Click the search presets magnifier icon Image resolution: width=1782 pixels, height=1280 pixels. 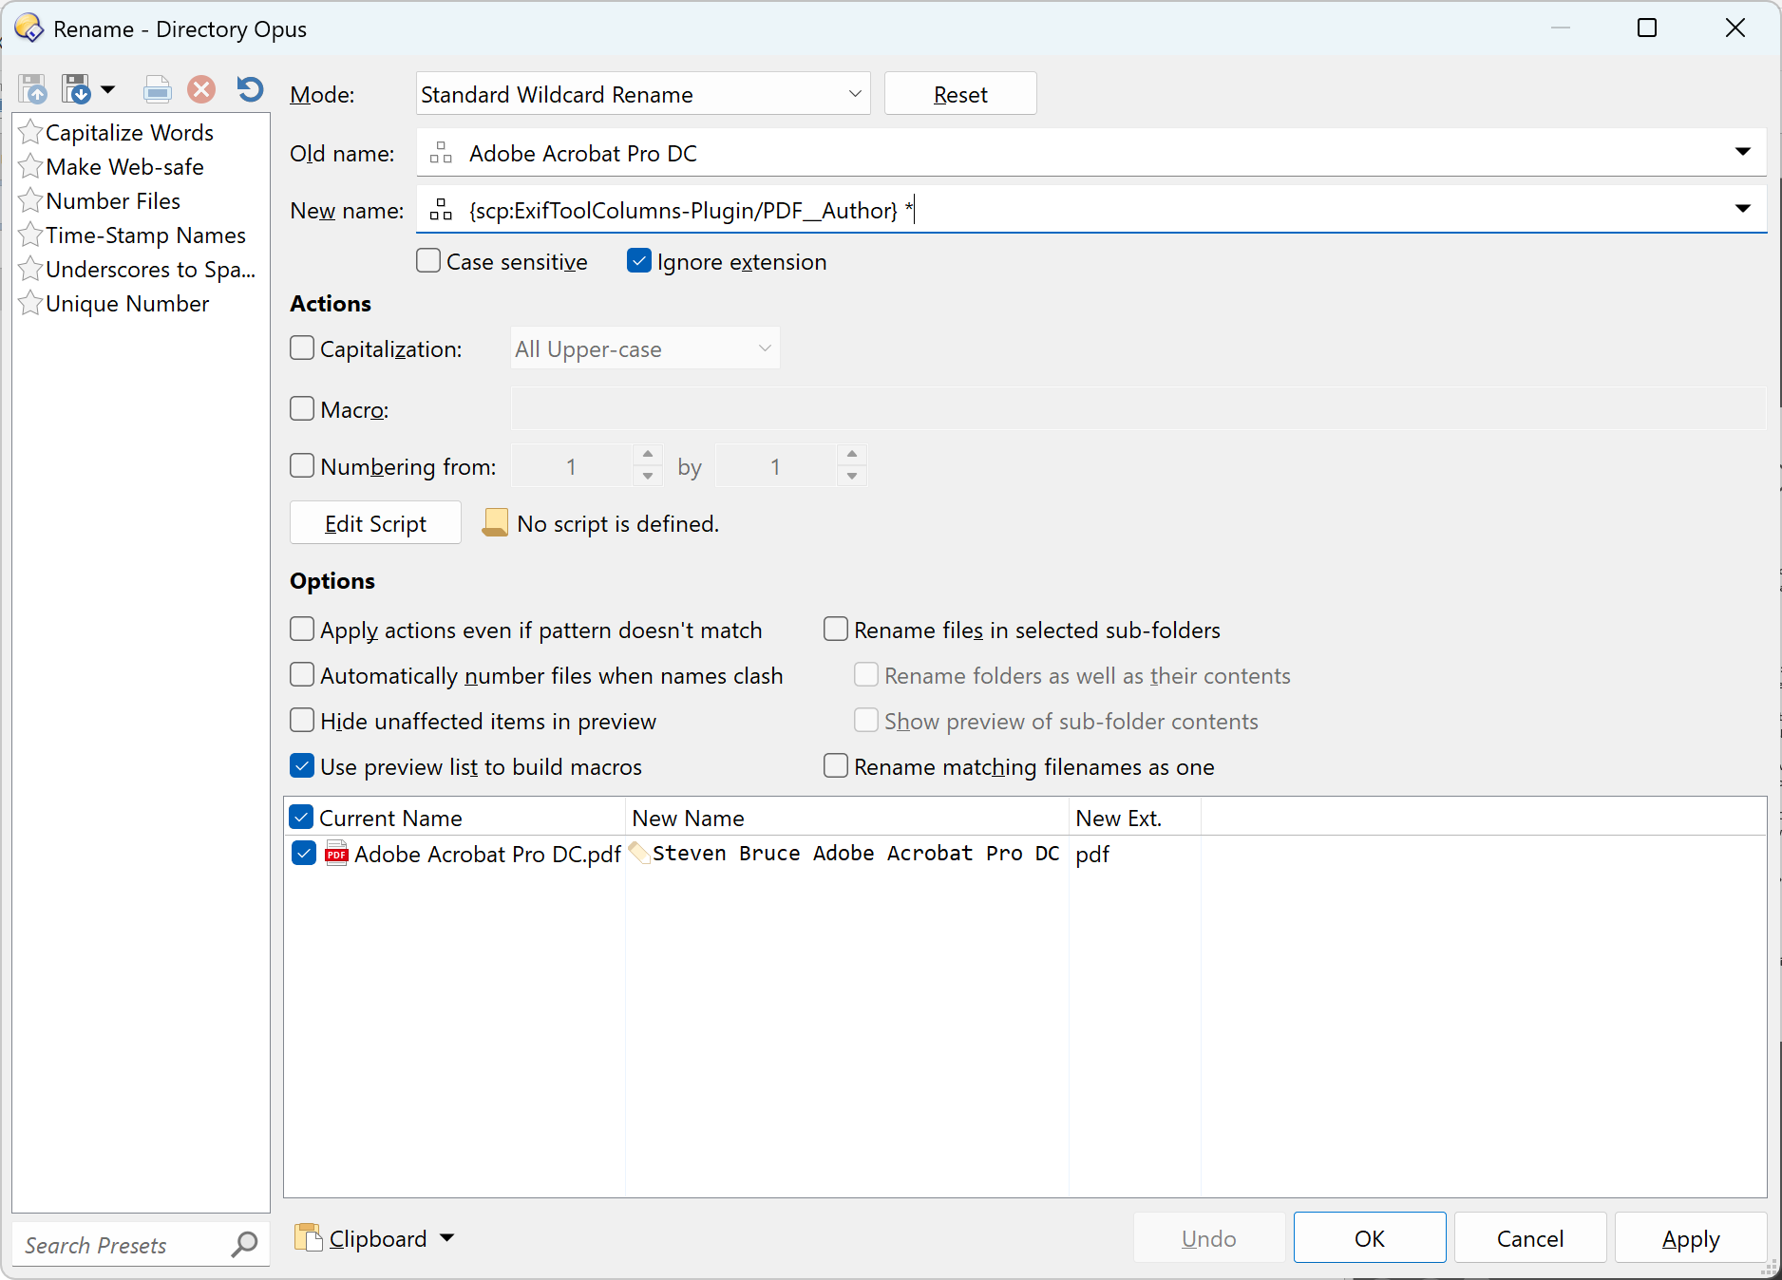pos(244,1244)
